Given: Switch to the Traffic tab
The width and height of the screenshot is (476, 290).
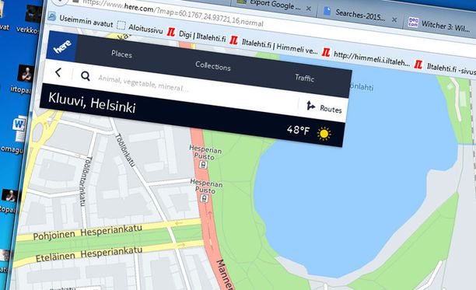Looking at the screenshot, I should (x=304, y=78).
